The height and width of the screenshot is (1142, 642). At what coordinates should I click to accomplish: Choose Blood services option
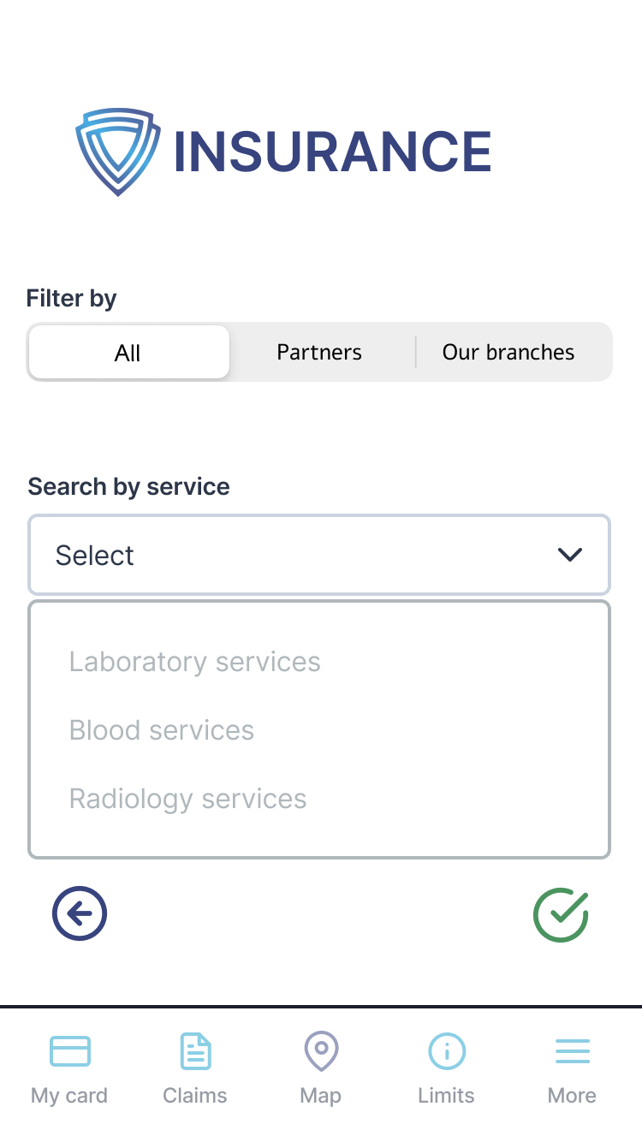pos(162,730)
